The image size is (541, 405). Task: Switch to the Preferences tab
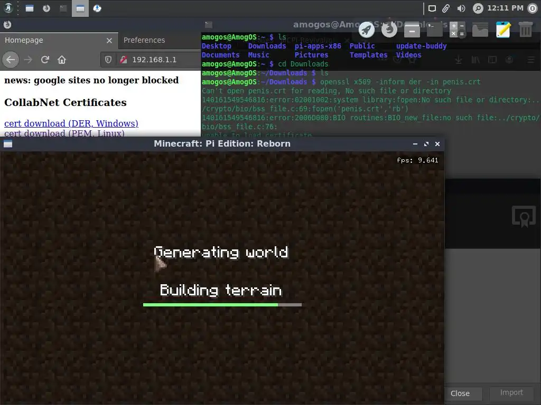pos(144,40)
